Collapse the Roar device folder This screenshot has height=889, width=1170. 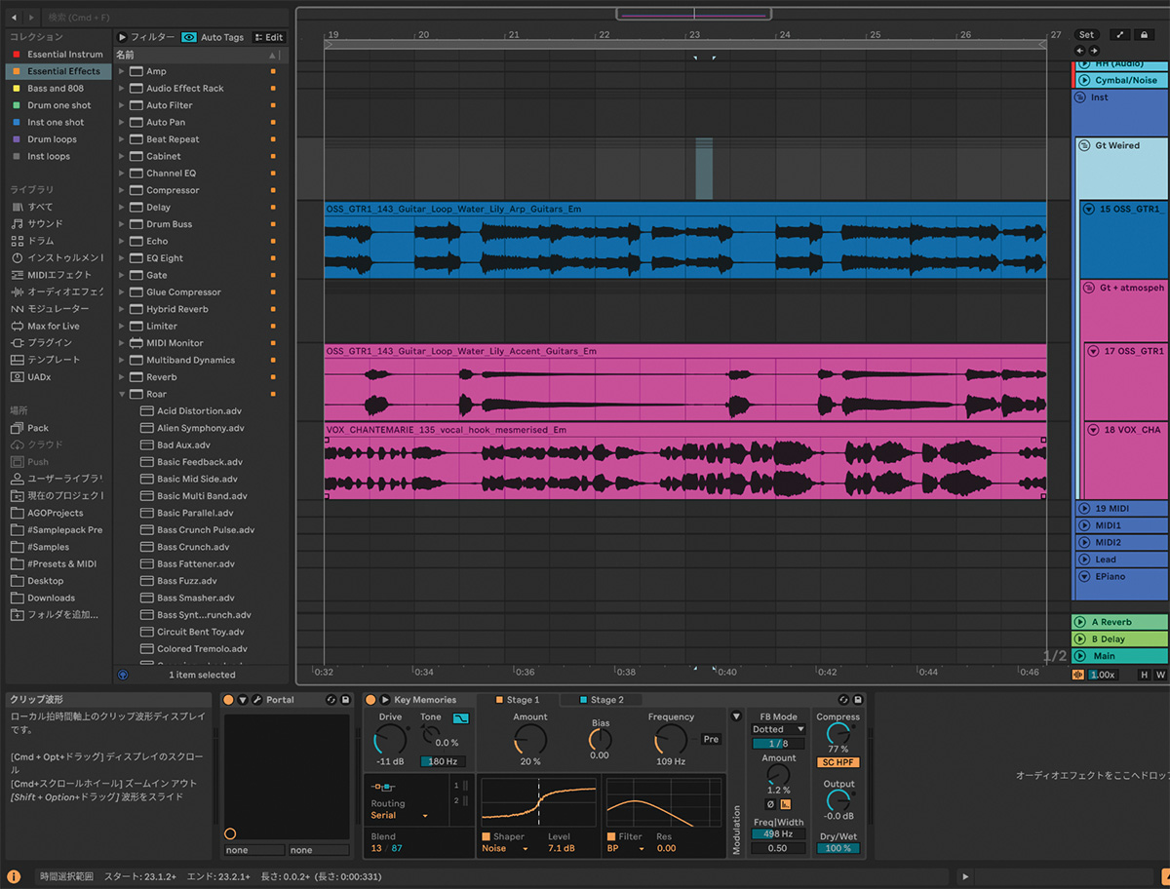122,394
